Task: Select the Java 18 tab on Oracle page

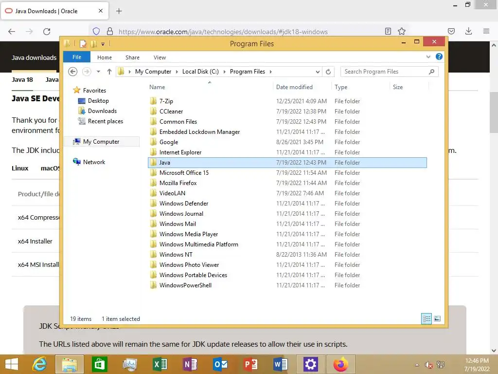Action: point(22,79)
